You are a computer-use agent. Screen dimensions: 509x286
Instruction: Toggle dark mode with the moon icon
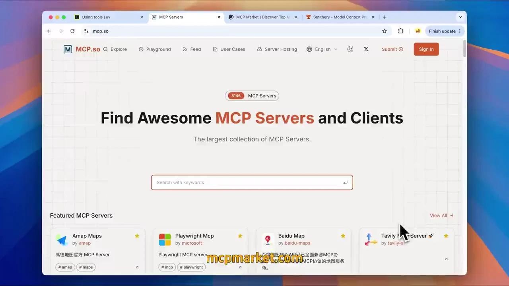tap(350, 49)
